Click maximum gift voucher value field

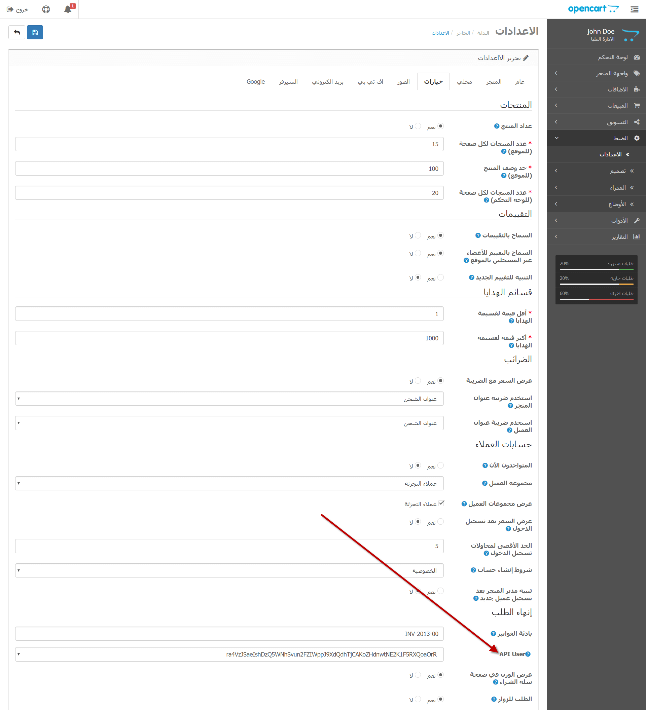tap(229, 338)
